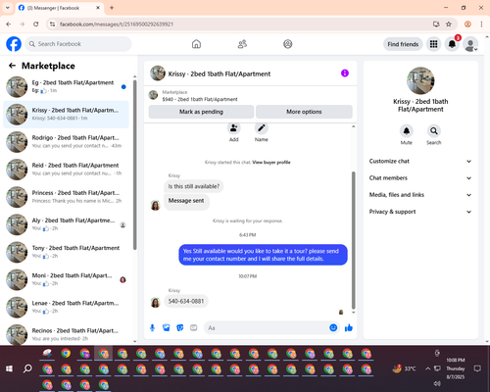Open the notifications bell in header
This screenshot has height=392, width=490.
pos(452,44)
